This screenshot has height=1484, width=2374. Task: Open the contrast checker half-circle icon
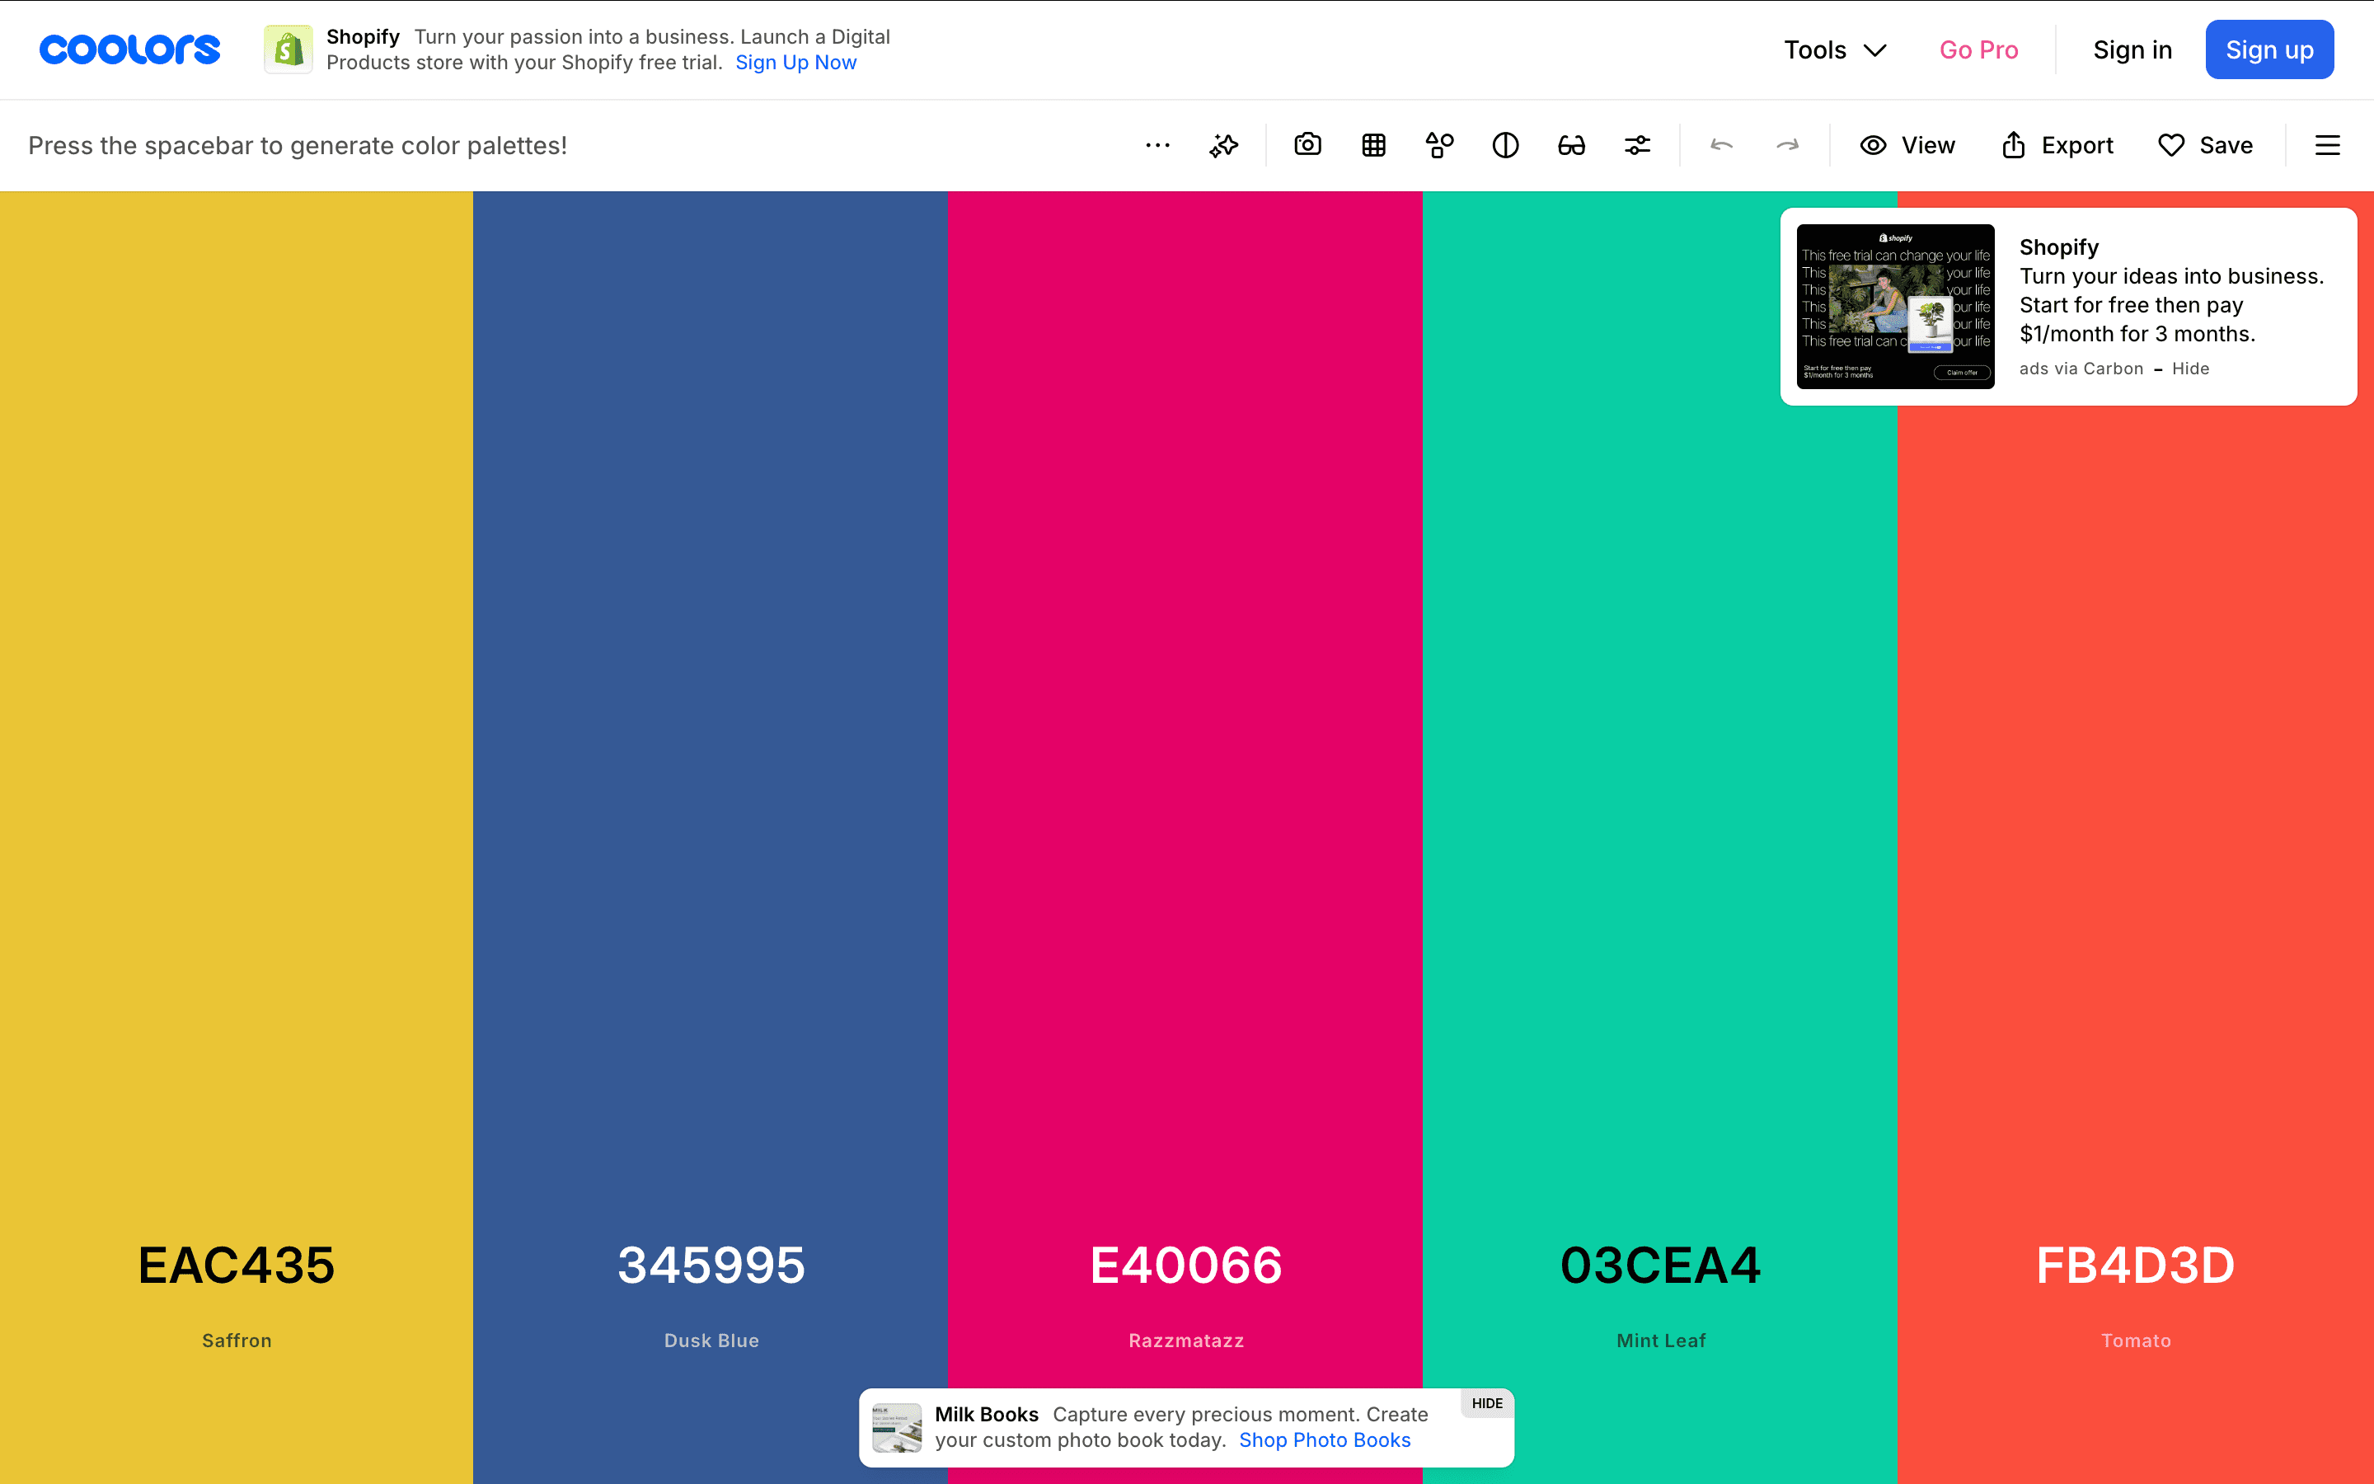(x=1505, y=145)
